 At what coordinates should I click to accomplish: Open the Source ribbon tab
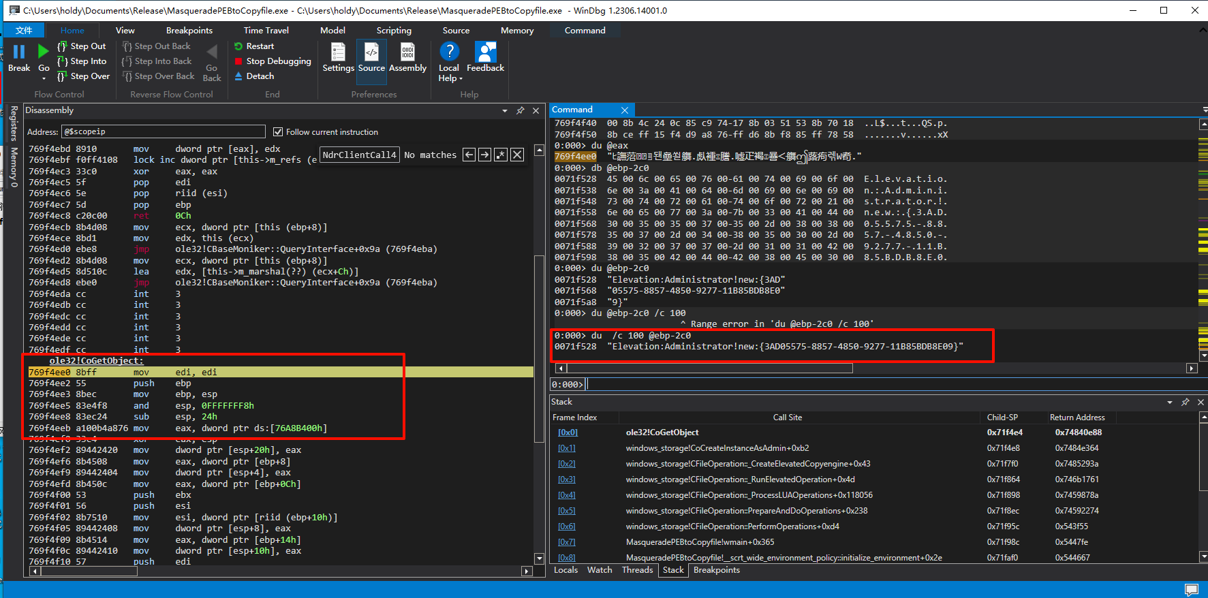[456, 31]
